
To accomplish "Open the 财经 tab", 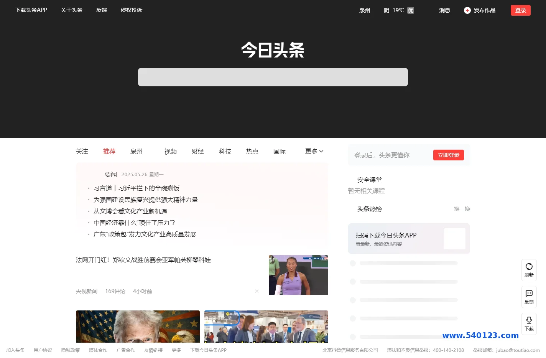I will [198, 152].
